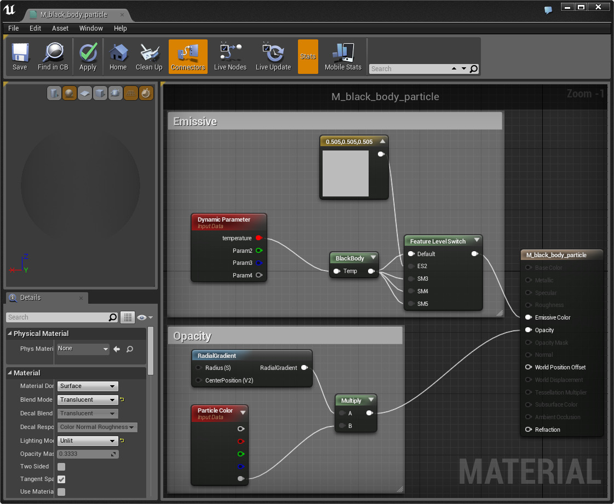
Task: Open the Lighting Mode Unlit dropdown
Action: (x=88, y=441)
